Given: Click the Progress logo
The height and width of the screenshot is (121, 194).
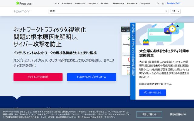Looking at the screenshot, I should click(24, 3).
